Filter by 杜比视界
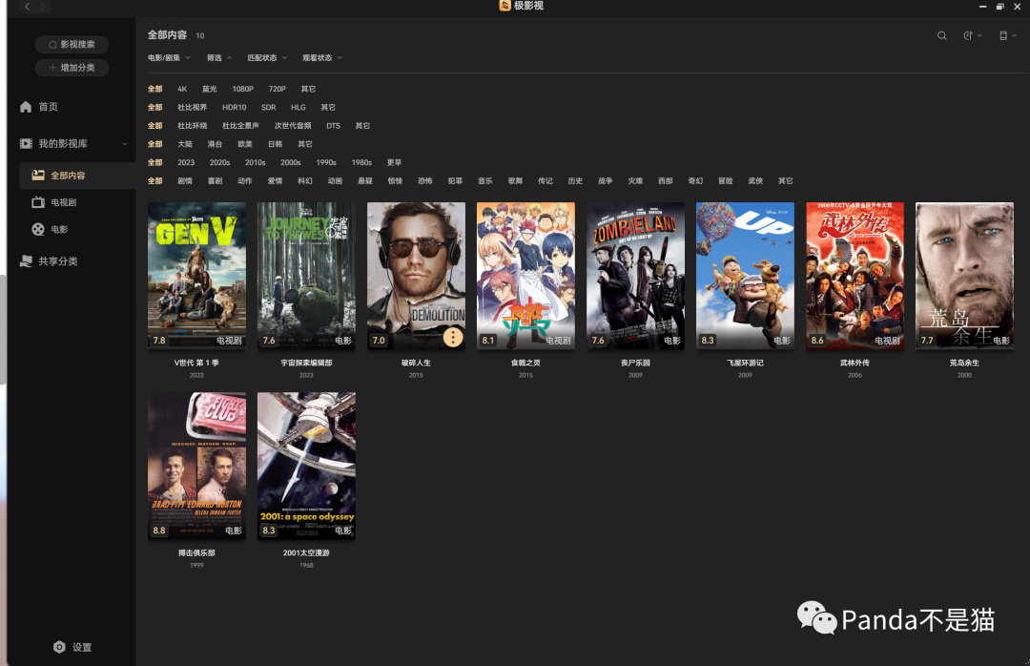 [x=192, y=107]
